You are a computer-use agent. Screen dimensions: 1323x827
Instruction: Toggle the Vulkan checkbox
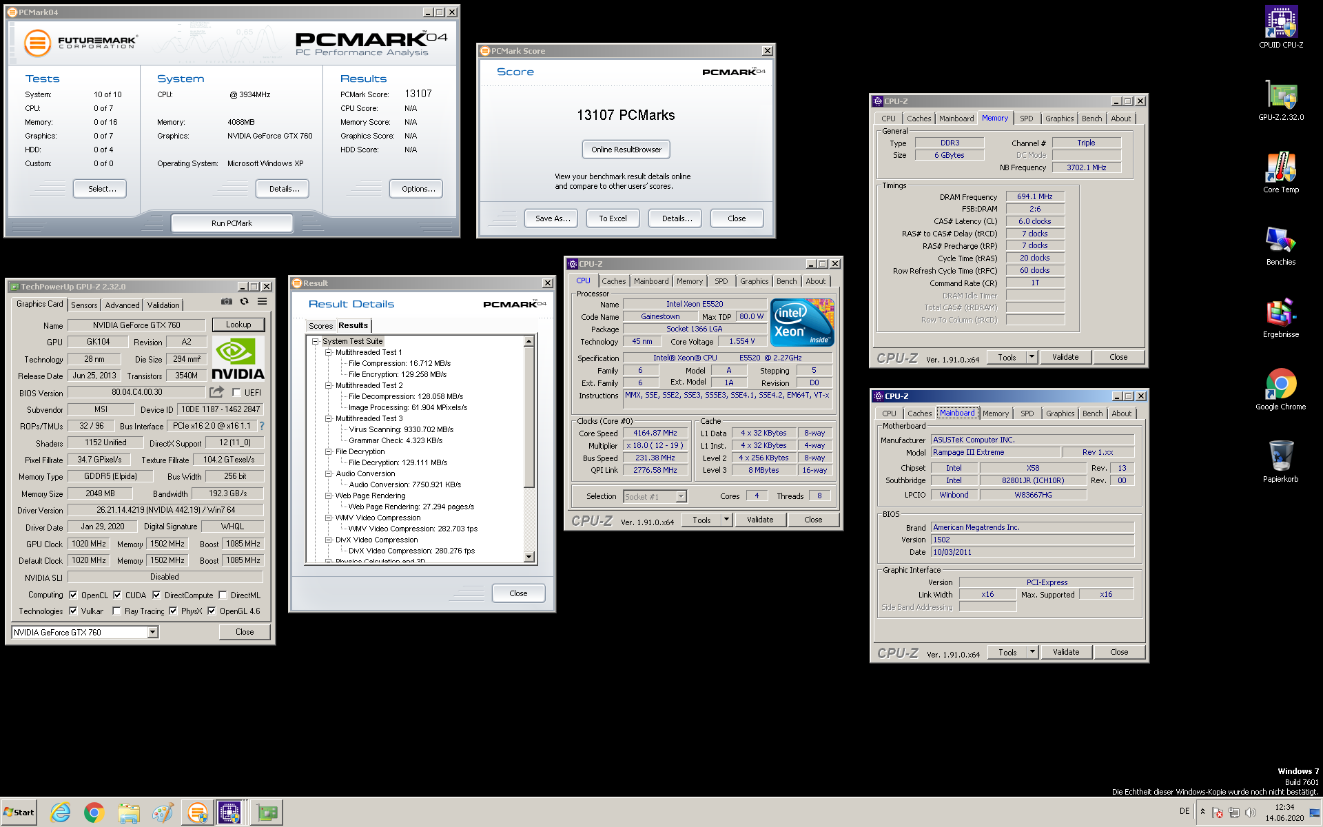pos(73,611)
